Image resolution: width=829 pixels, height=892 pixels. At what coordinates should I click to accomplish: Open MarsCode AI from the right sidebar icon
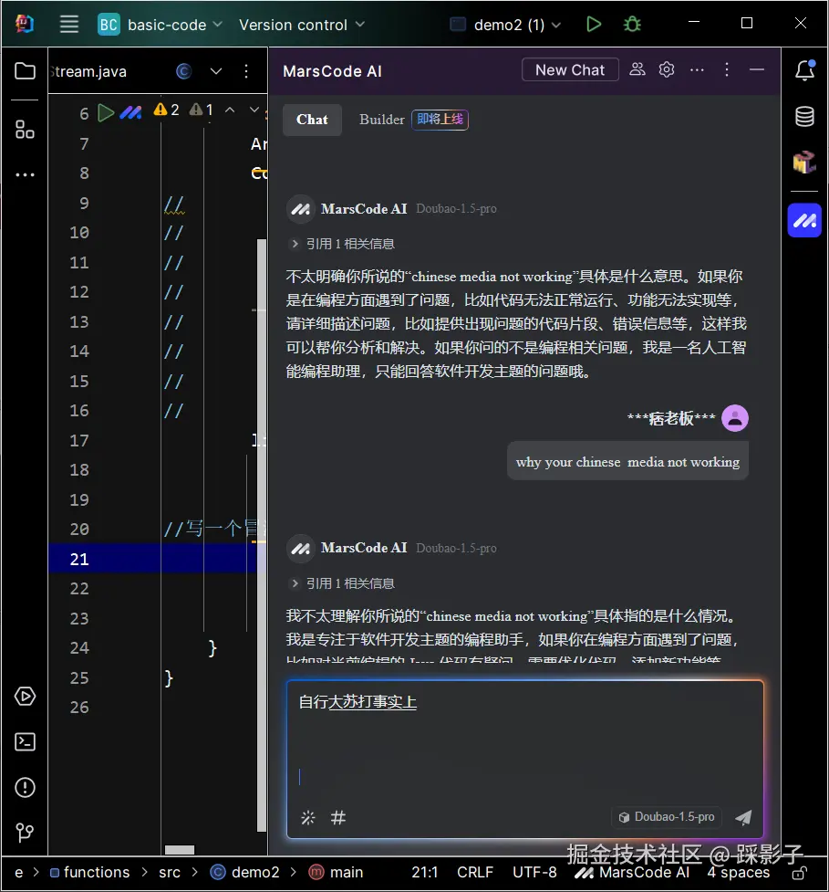(803, 220)
